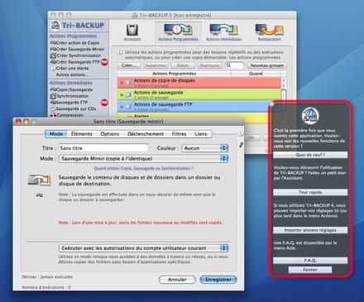Click the F.A.Q. button
The width and height of the screenshot is (364, 302).
pyautogui.click(x=310, y=260)
